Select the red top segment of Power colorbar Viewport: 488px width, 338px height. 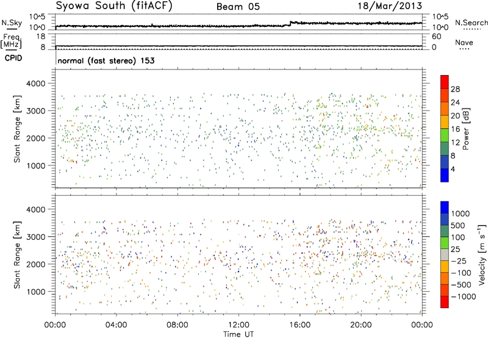pos(445,82)
